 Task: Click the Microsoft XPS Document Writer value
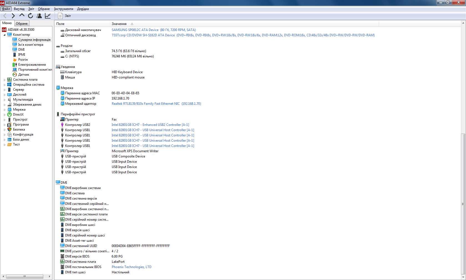135,151
